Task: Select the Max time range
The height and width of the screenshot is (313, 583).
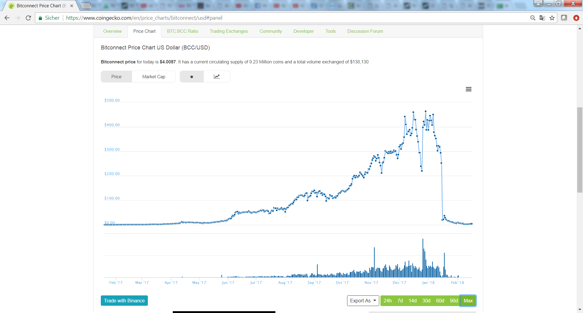Action: (468, 301)
